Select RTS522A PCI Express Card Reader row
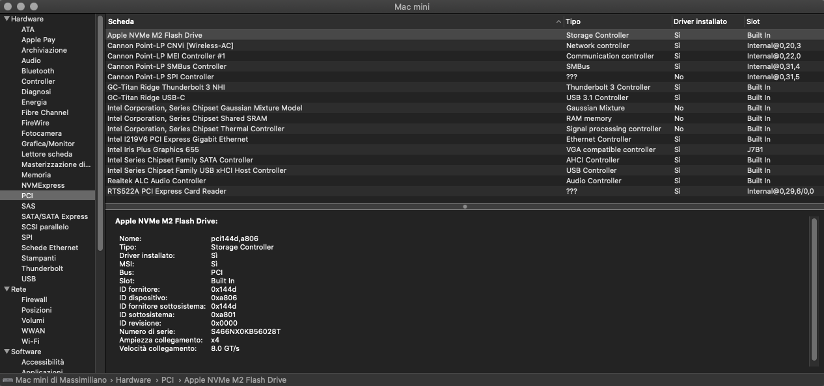Screen dimensions: 824x386 [x=465, y=191]
